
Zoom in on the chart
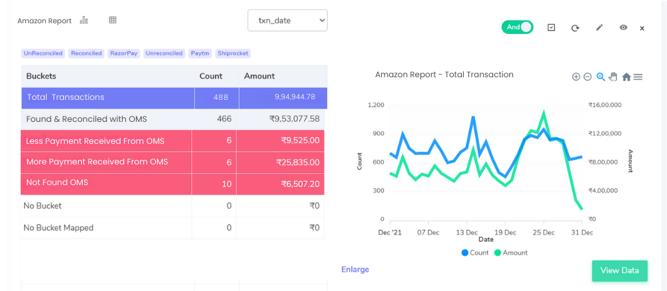pyautogui.click(x=576, y=77)
